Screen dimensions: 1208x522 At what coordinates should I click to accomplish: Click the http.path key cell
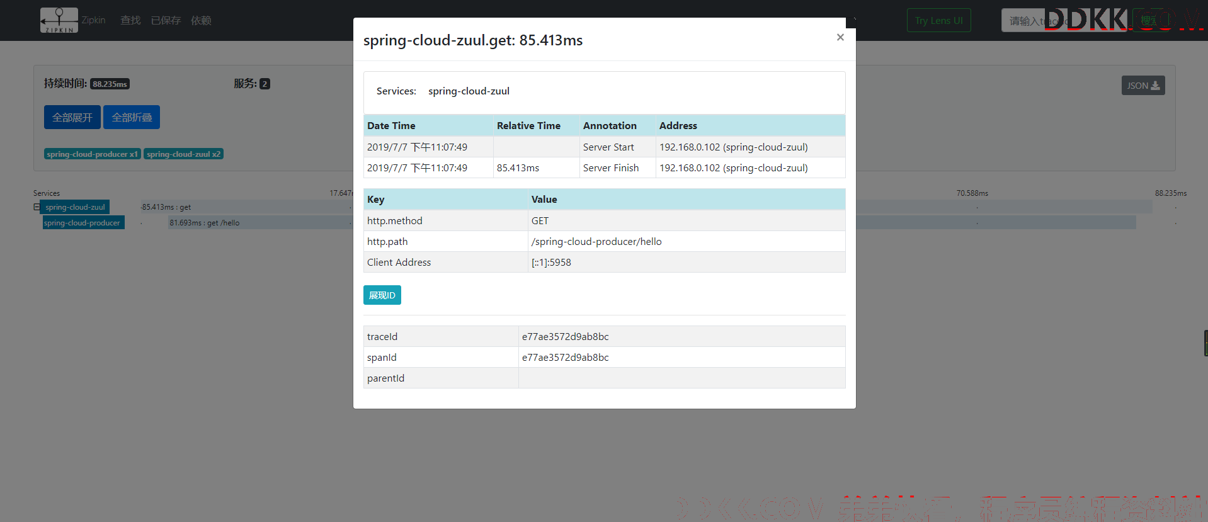(445, 241)
